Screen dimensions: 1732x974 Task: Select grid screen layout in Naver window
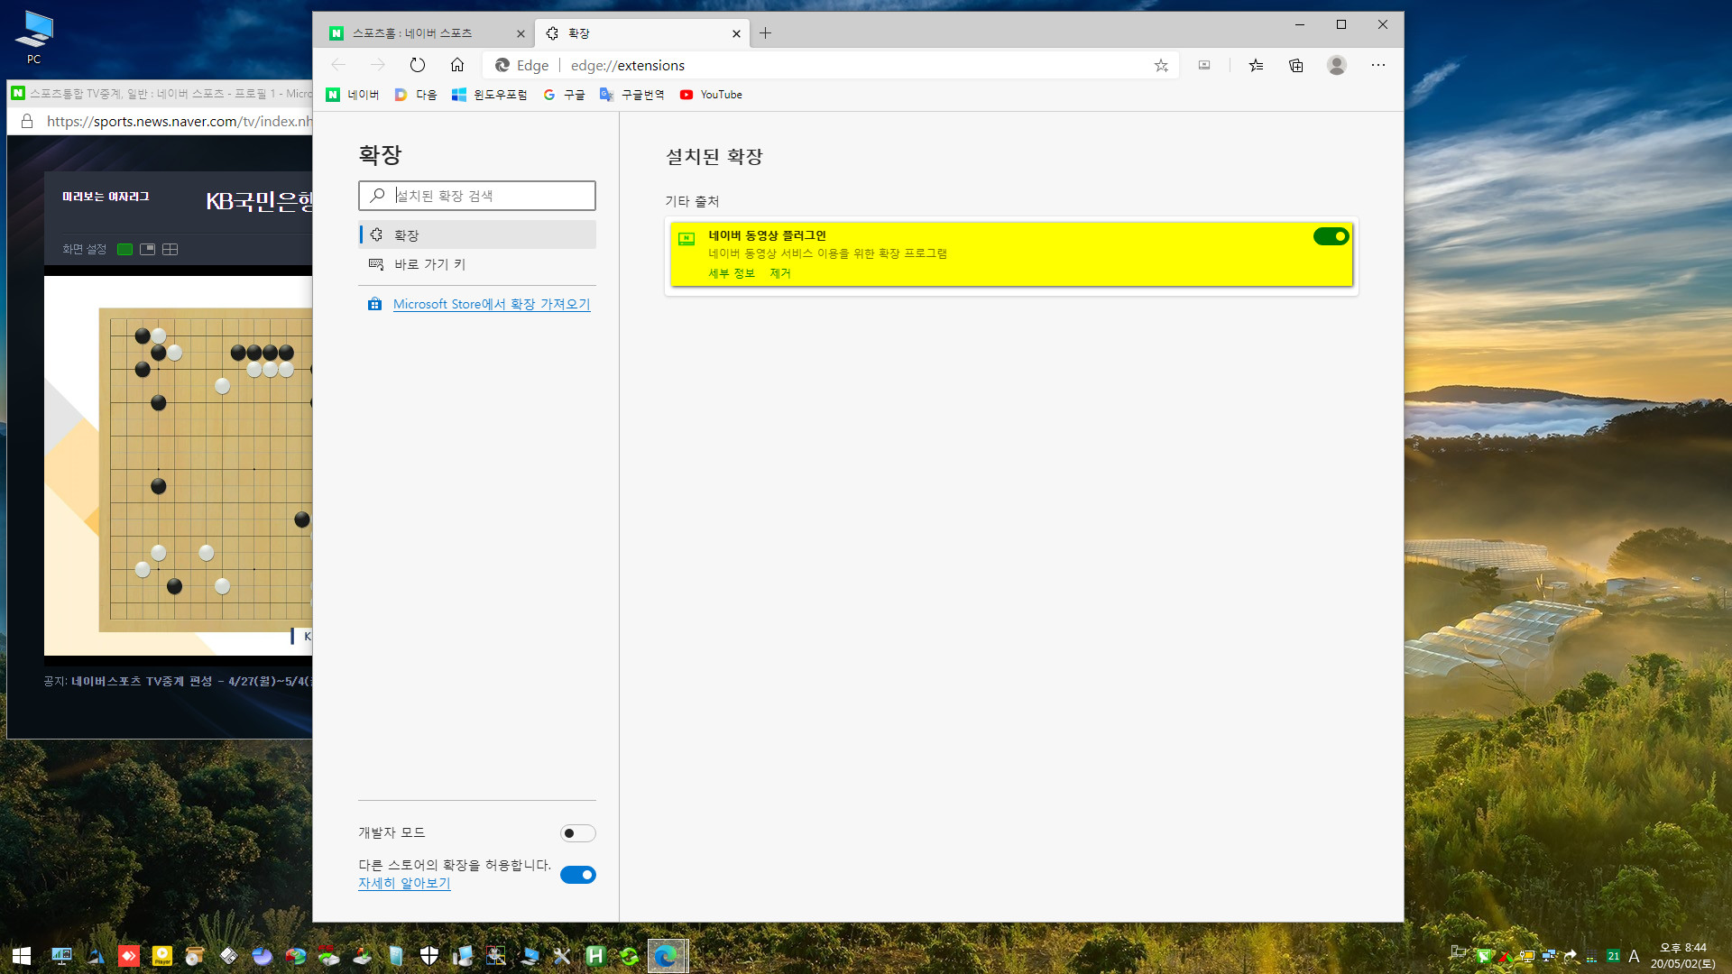coord(170,249)
